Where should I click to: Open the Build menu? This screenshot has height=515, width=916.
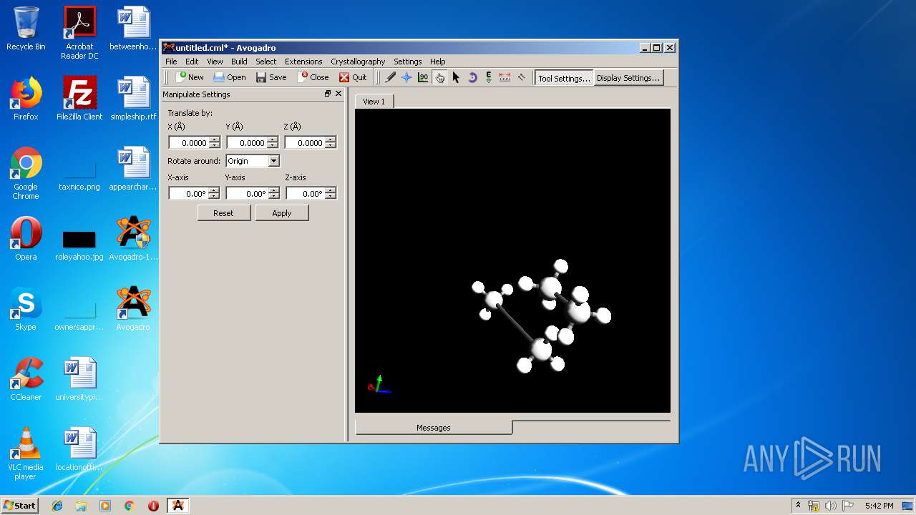239,62
